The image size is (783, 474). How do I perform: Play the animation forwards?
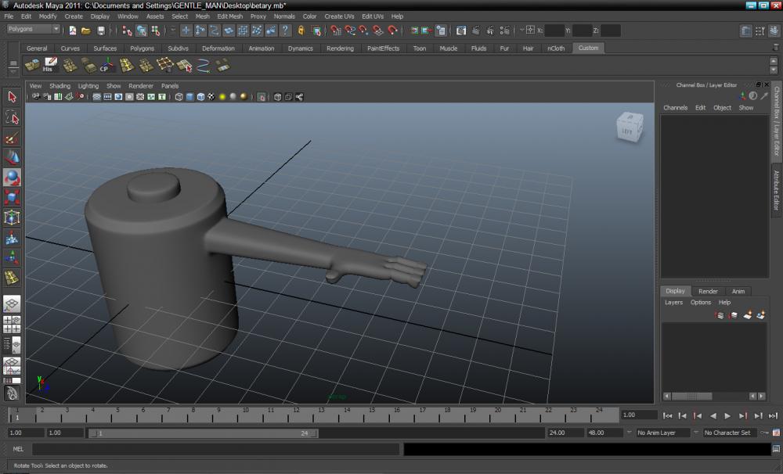(x=727, y=415)
